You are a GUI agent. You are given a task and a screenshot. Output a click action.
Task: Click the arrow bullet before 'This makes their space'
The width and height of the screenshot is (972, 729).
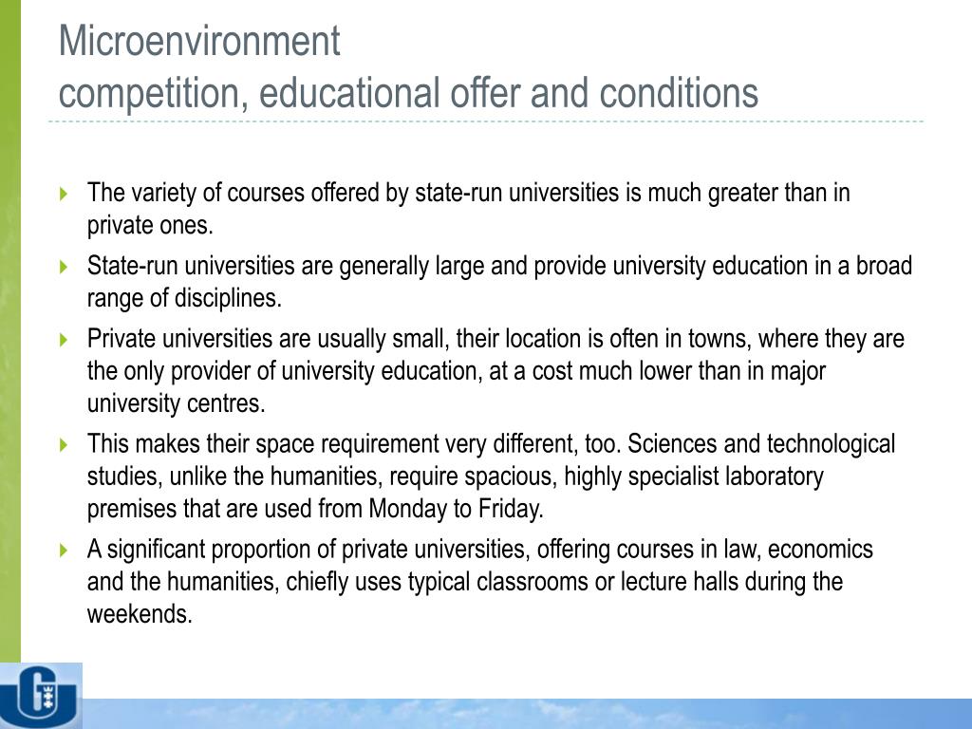coord(64,444)
